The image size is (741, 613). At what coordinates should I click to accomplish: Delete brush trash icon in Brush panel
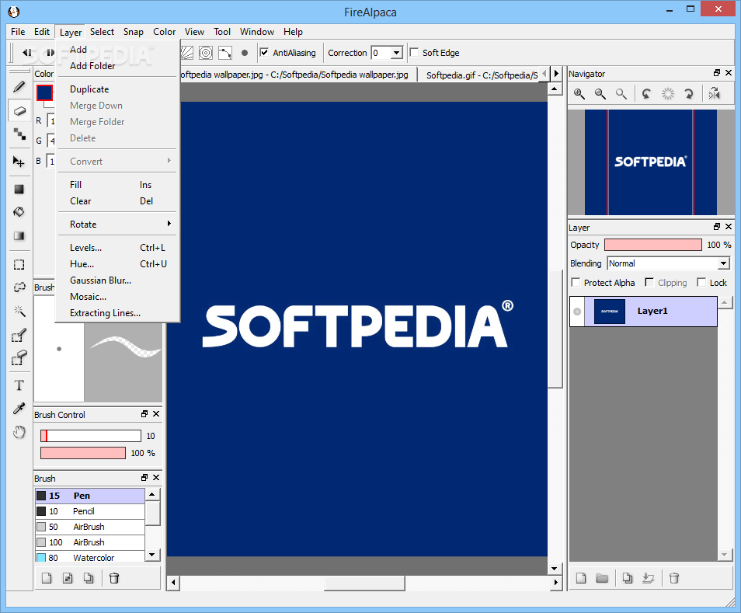click(x=114, y=578)
